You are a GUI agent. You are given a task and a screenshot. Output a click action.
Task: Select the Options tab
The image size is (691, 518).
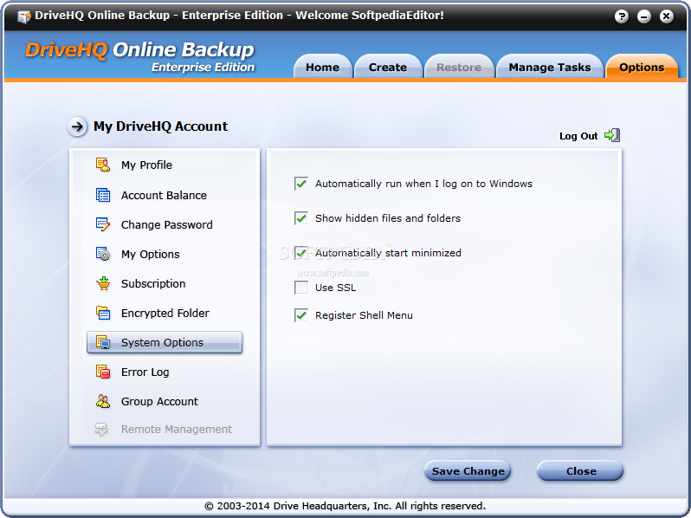tap(642, 67)
